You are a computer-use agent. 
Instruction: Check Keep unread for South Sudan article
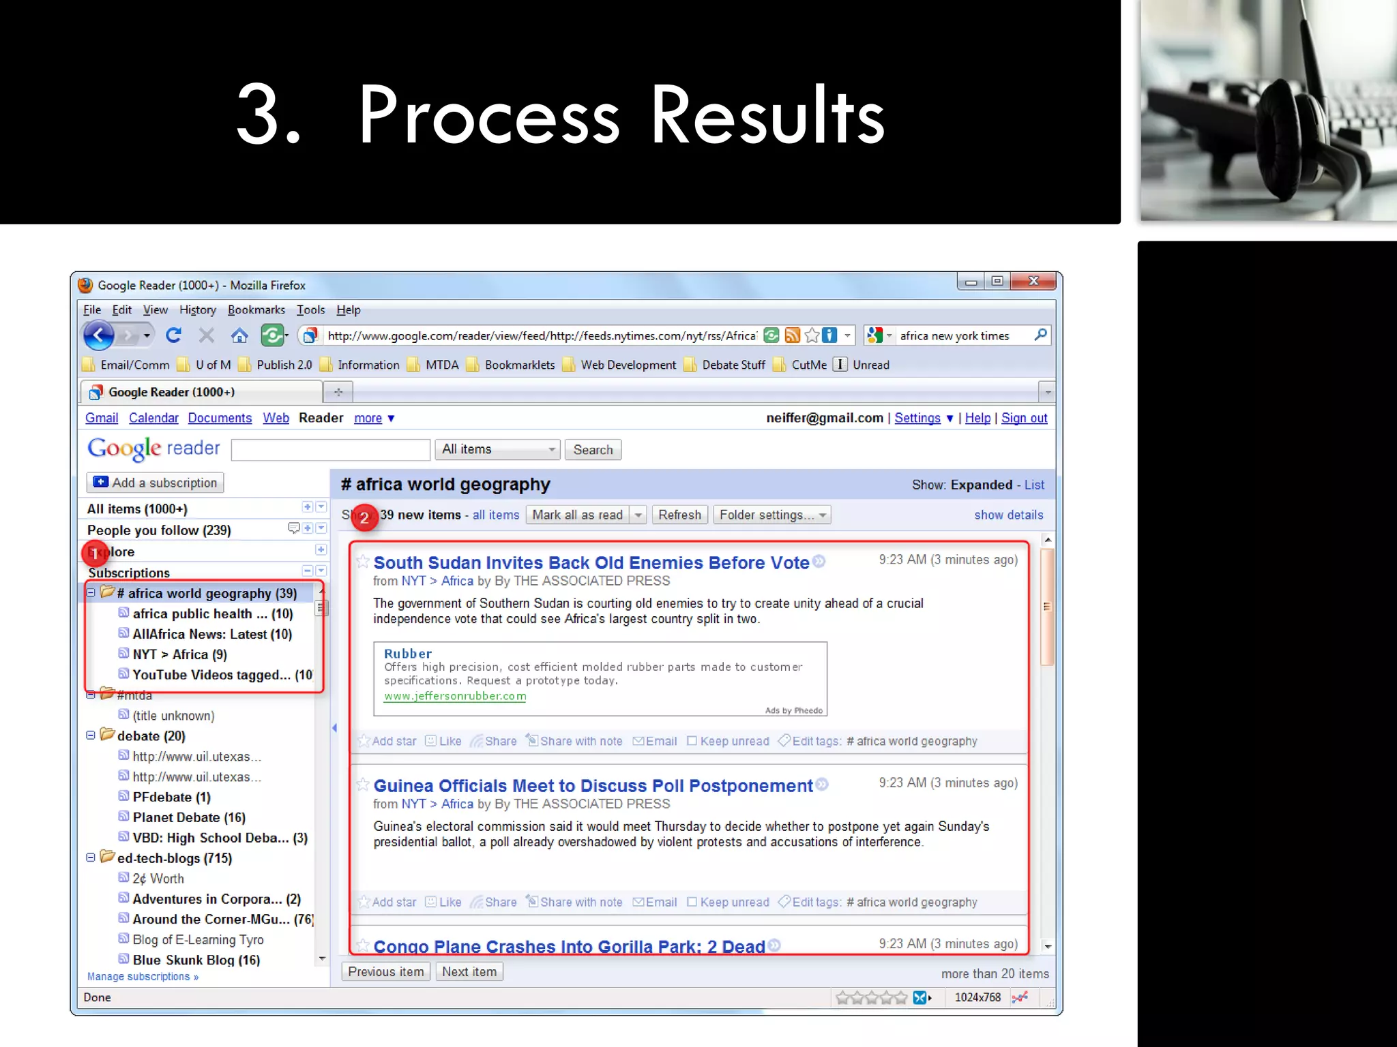tap(692, 741)
